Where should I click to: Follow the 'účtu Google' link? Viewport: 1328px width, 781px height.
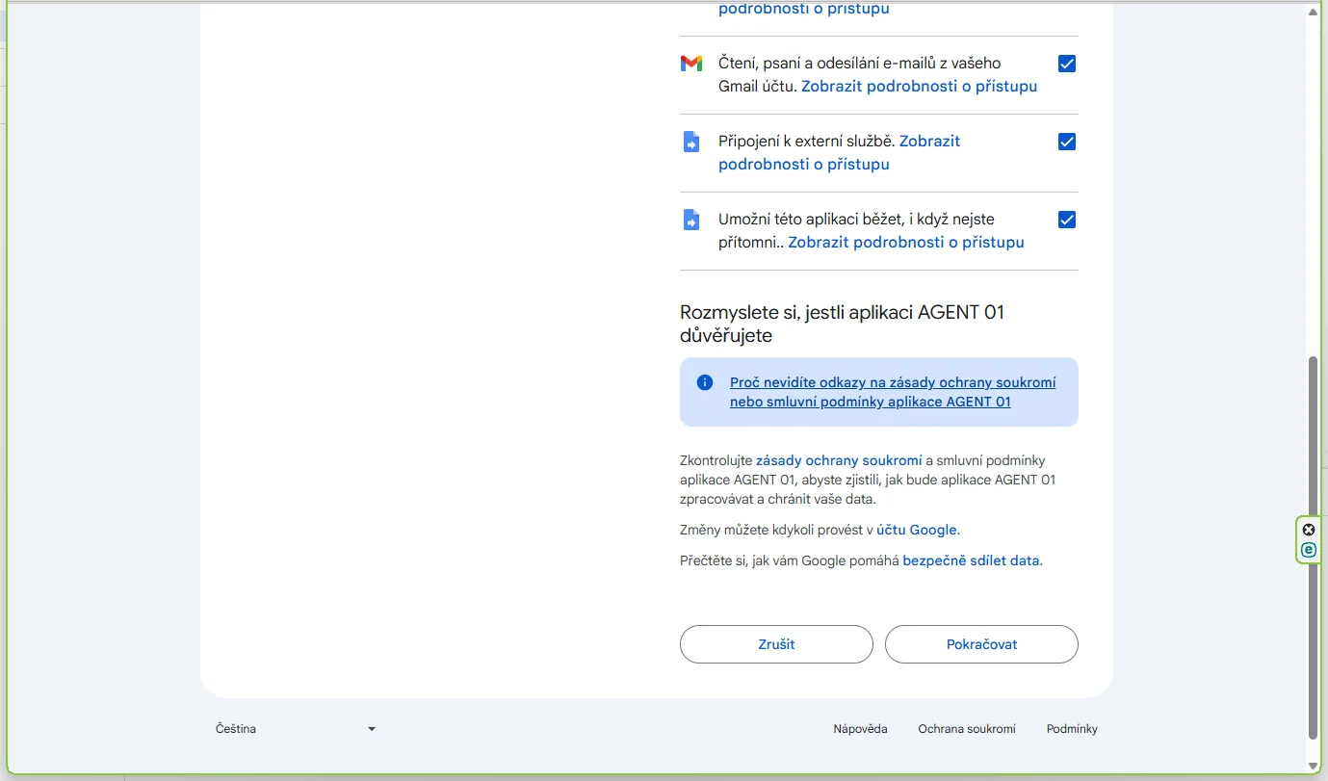coord(917,530)
